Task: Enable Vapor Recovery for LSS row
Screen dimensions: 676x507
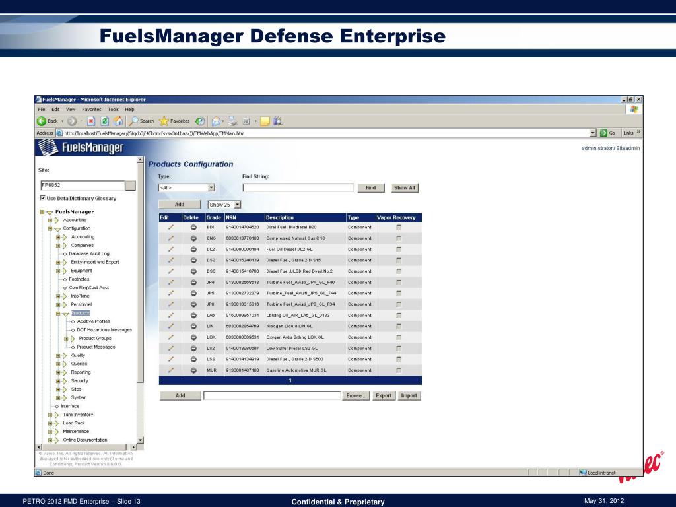Action: pos(399,359)
